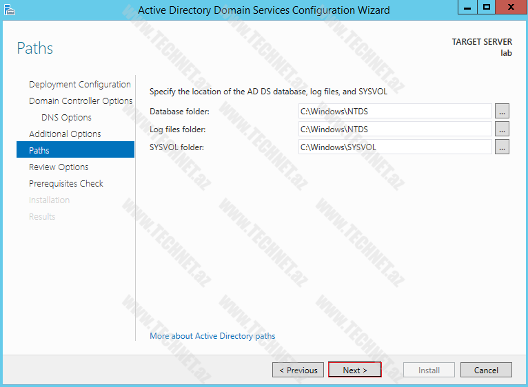Screen dimensions: 528x387
Task: Minimize the configuration wizard window
Action: click(x=467, y=8)
